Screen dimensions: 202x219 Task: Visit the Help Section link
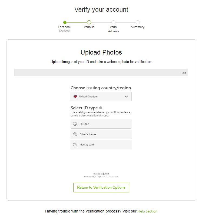point(147,211)
